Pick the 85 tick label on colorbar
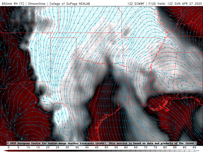 [175, 147]
